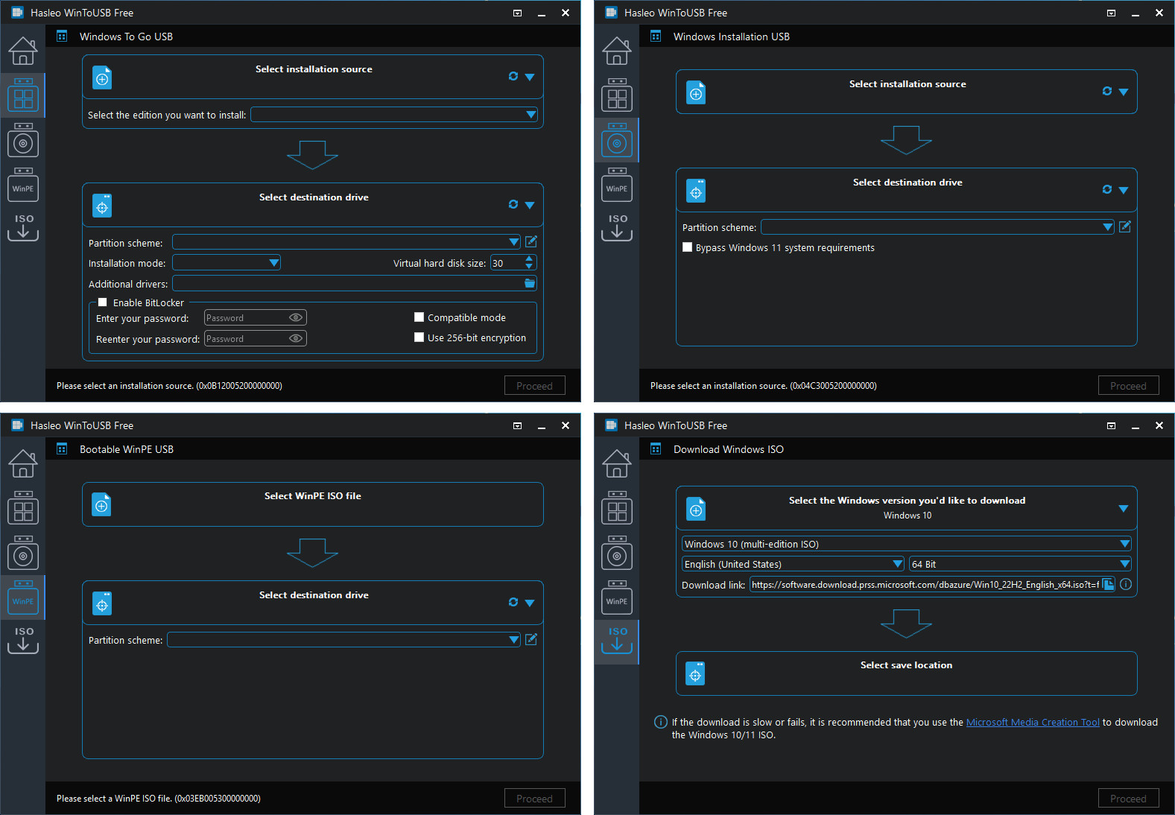The width and height of the screenshot is (1175, 815).
Task: Show password in Enter your password field
Action: tap(296, 317)
